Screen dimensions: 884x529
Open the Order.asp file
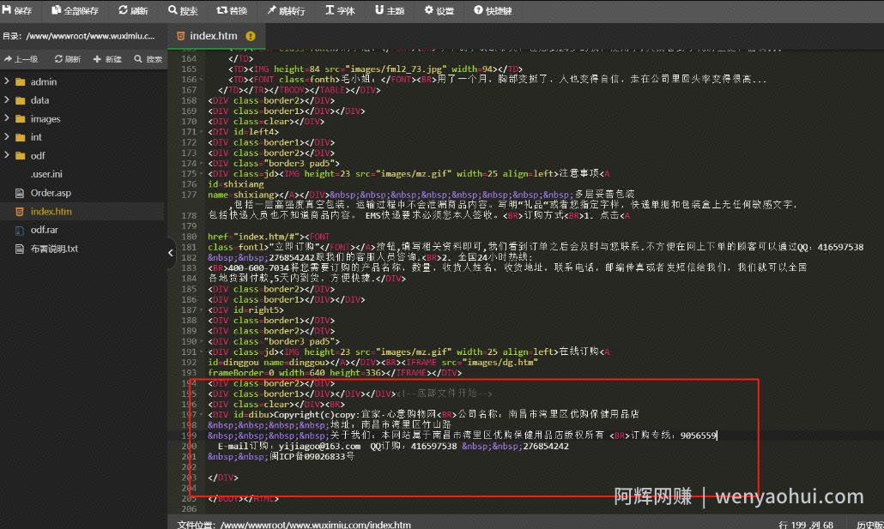[x=51, y=193]
